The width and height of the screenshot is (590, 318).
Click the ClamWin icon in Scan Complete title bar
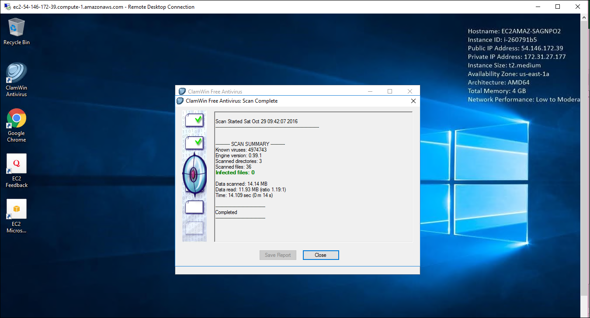pos(180,101)
